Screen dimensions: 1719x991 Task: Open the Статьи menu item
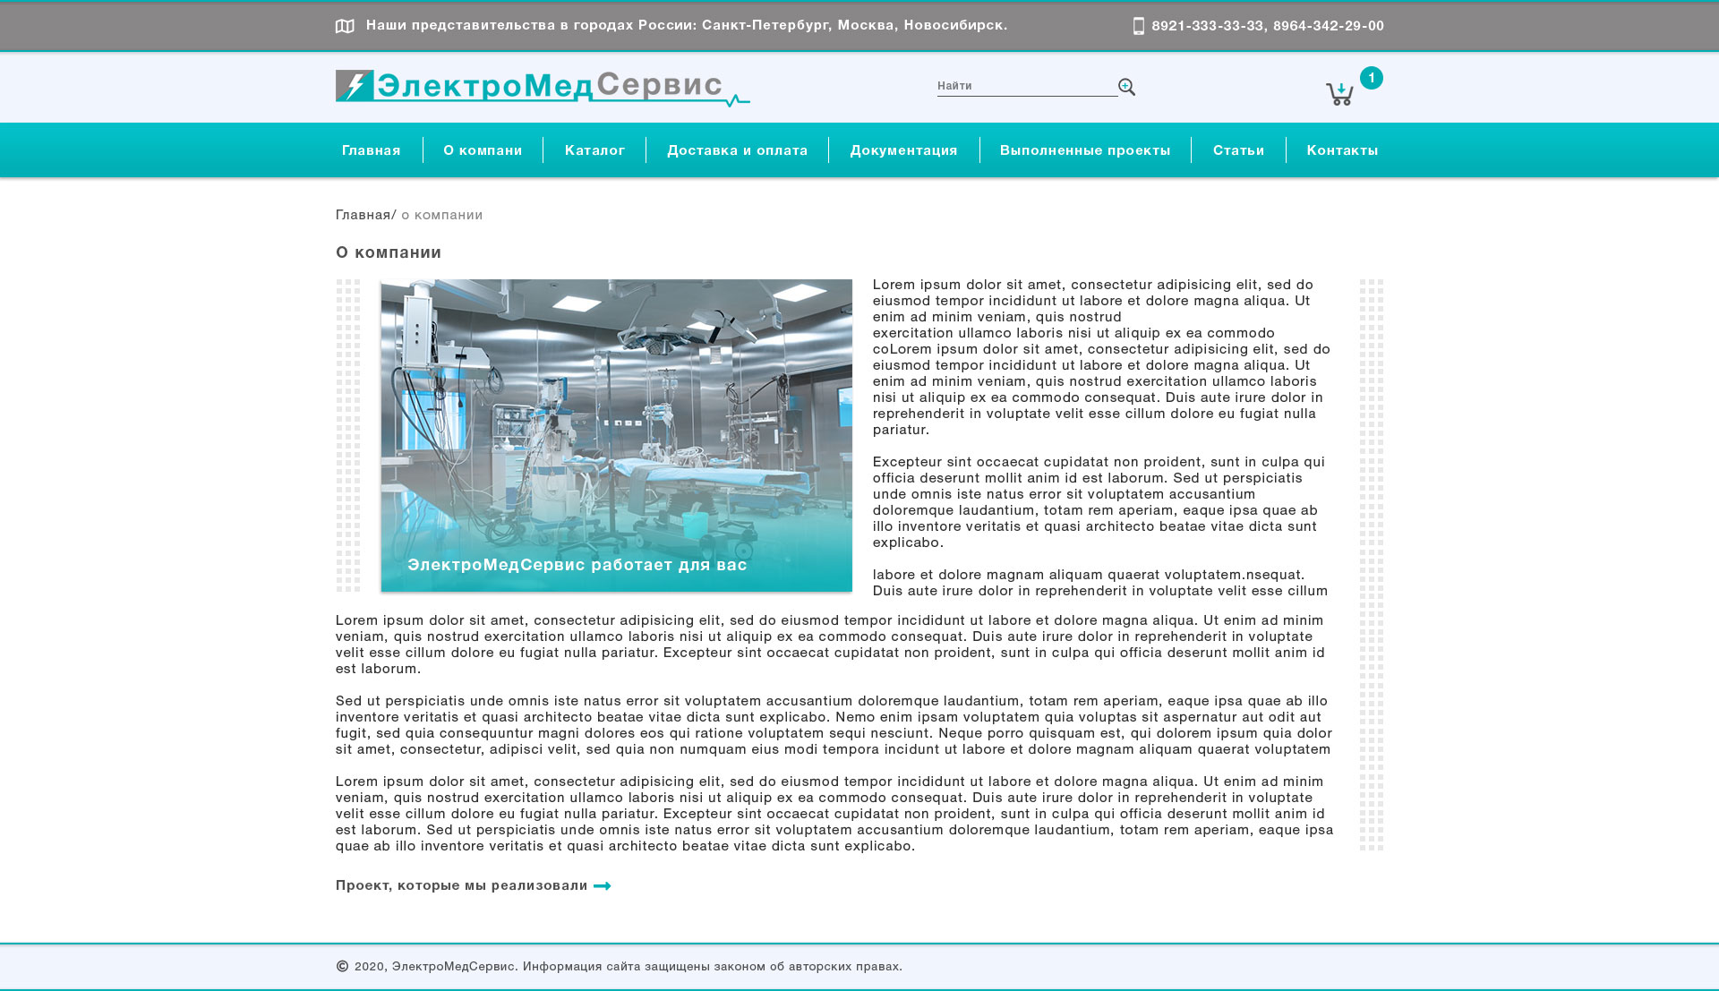coord(1238,150)
